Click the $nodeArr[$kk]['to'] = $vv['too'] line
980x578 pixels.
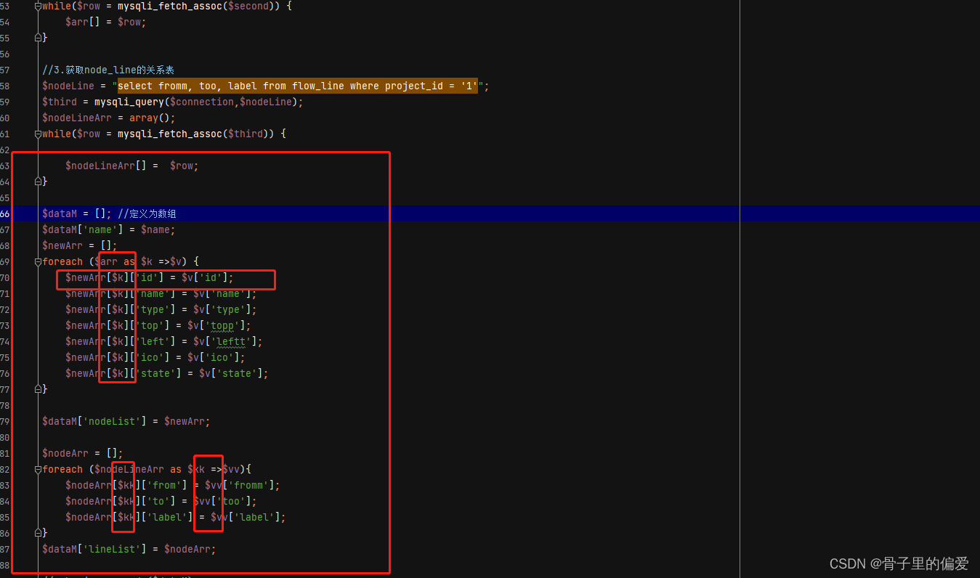pos(161,501)
